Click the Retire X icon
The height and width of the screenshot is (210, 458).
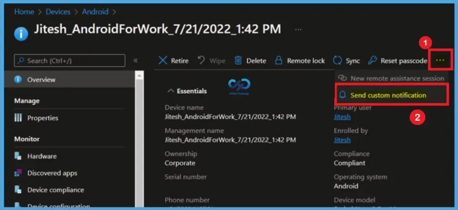tap(163, 61)
